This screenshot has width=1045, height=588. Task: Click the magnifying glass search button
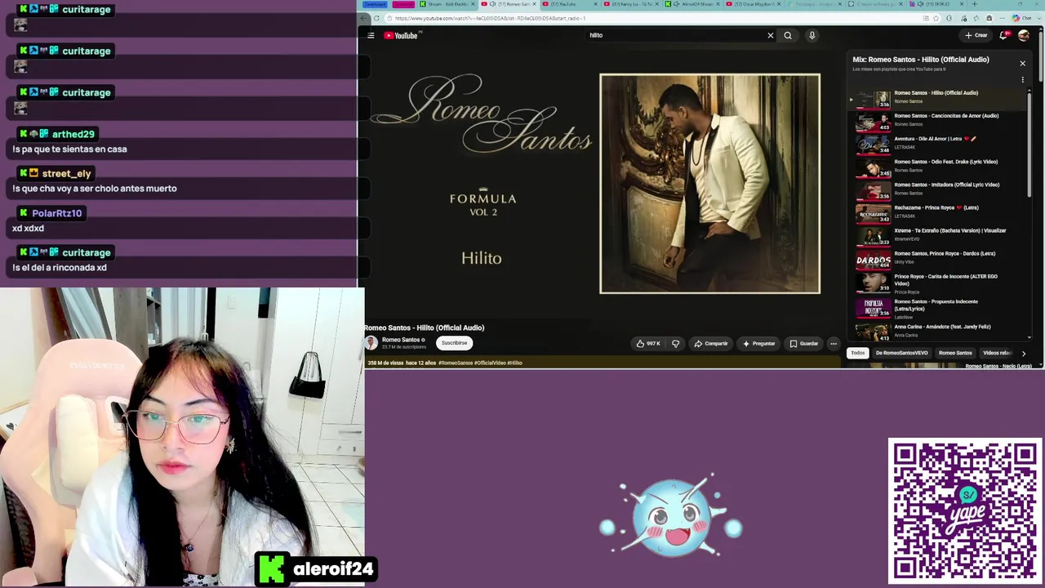(788, 35)
